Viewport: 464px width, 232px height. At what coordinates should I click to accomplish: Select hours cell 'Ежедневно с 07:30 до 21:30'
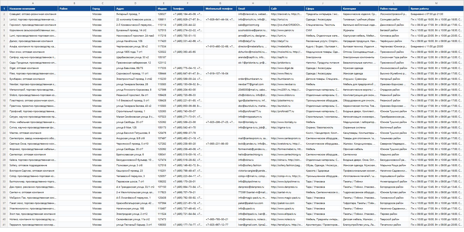[x=436, y=14]
